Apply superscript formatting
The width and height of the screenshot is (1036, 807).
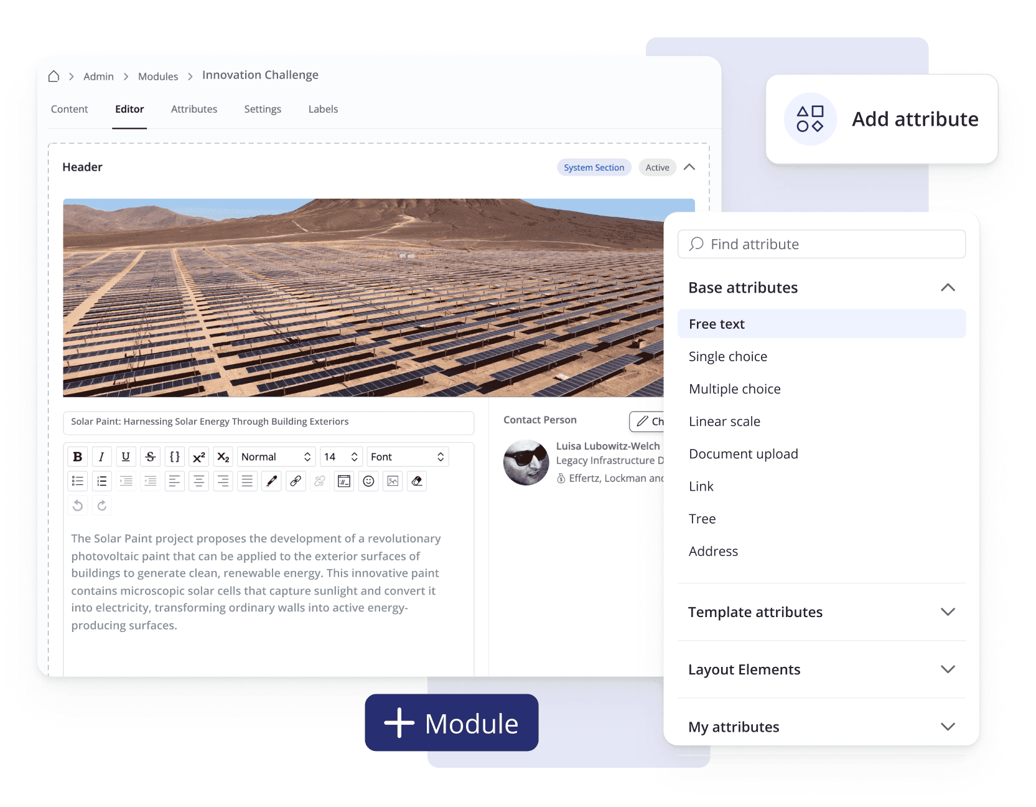point(199,457)
